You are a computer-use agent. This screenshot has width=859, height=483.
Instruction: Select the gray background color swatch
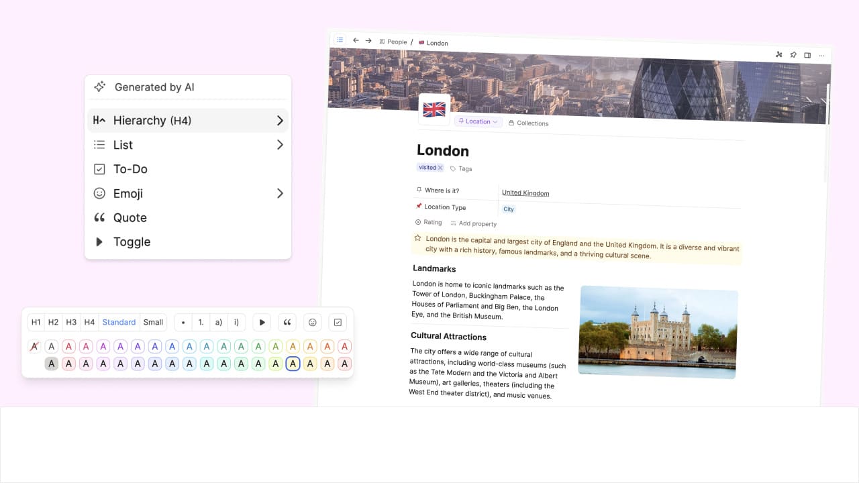pos(52,364)
